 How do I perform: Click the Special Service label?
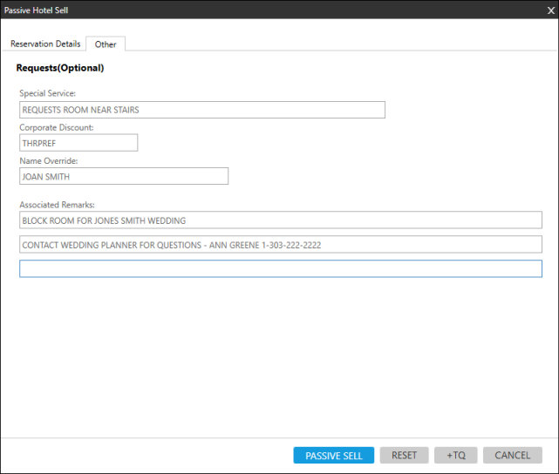48,93
